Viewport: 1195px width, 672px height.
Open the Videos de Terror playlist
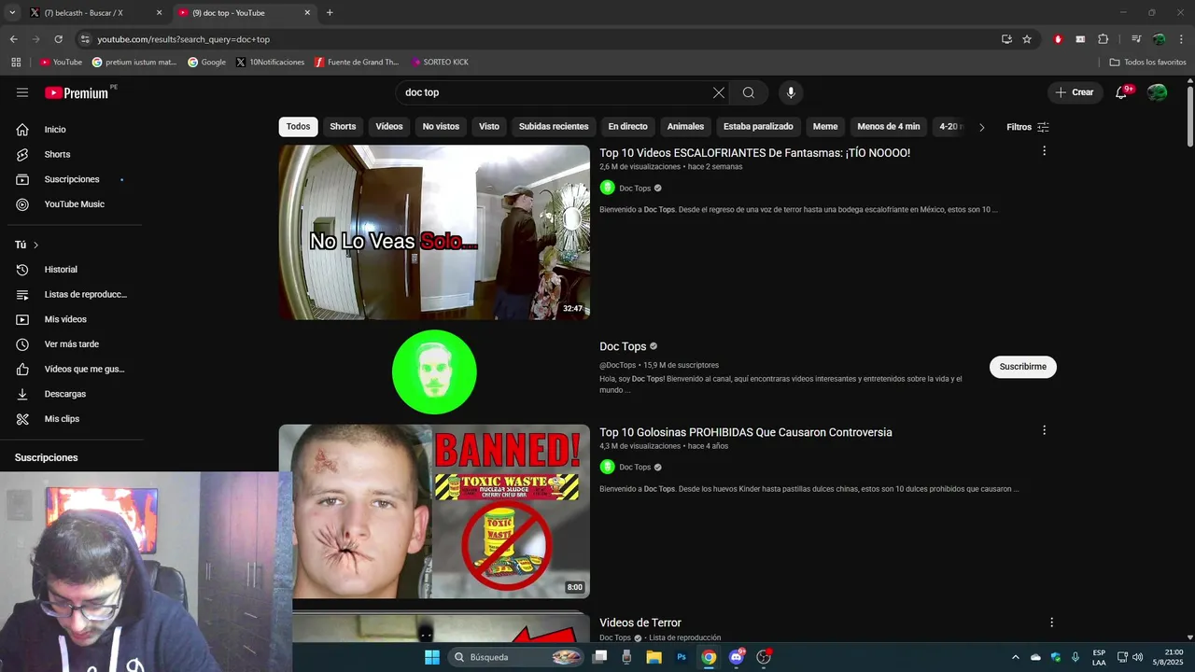pyautogui.click(x=640, y=623)
